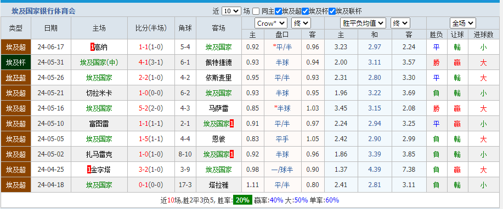Click away team 依斯麦里

click(218, 78)
